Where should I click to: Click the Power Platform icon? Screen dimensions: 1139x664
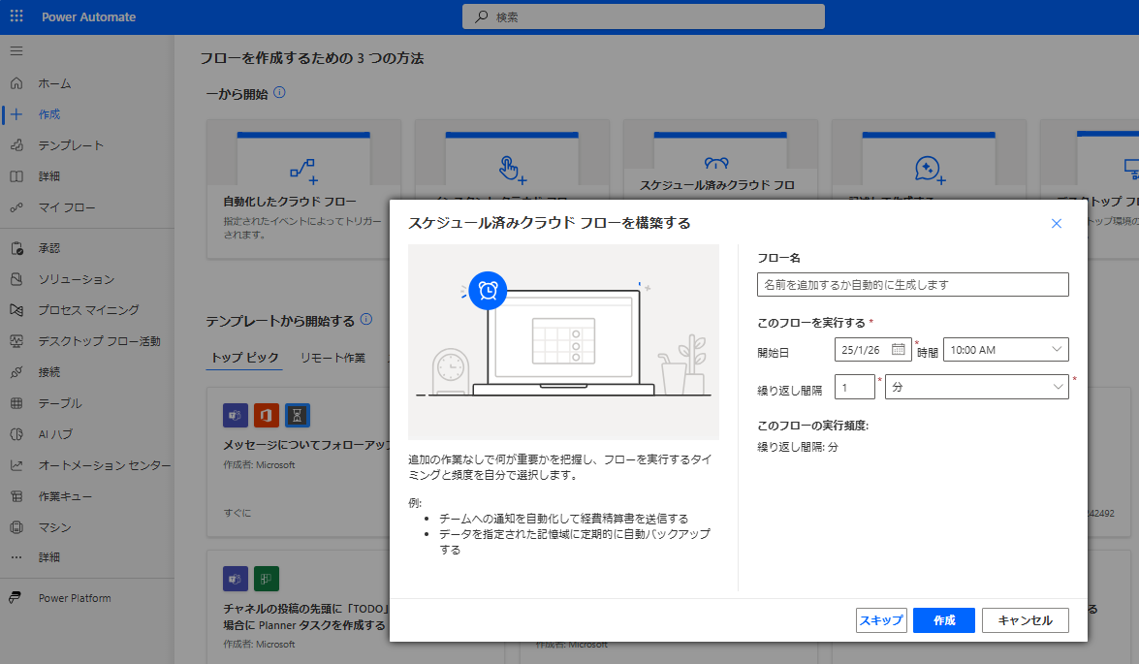(x=16, y=598)
